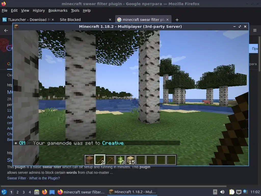
Task: Select the sapling hotbar slot with 3
Action: point(120,160)
